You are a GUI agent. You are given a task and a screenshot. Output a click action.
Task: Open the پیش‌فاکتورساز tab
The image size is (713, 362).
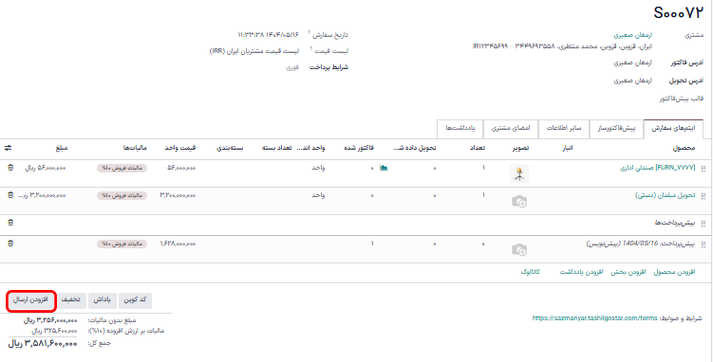point(616,128)
